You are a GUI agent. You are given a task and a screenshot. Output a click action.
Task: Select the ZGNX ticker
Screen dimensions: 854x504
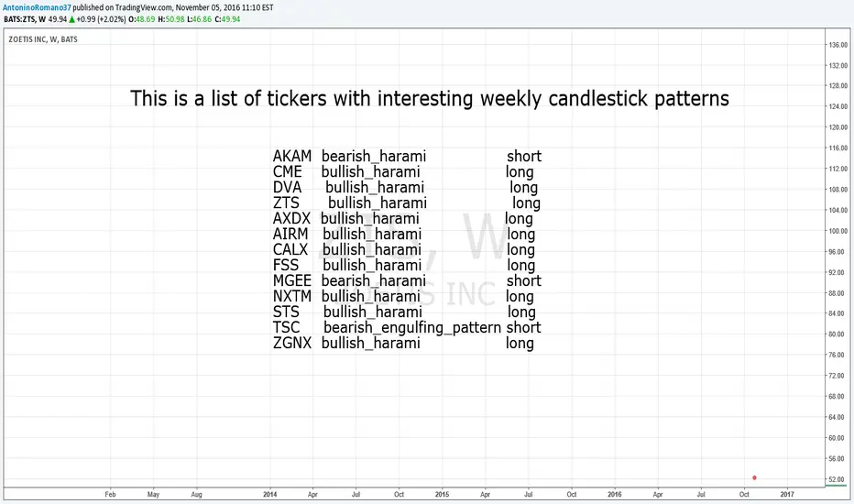tap(292, 344)
